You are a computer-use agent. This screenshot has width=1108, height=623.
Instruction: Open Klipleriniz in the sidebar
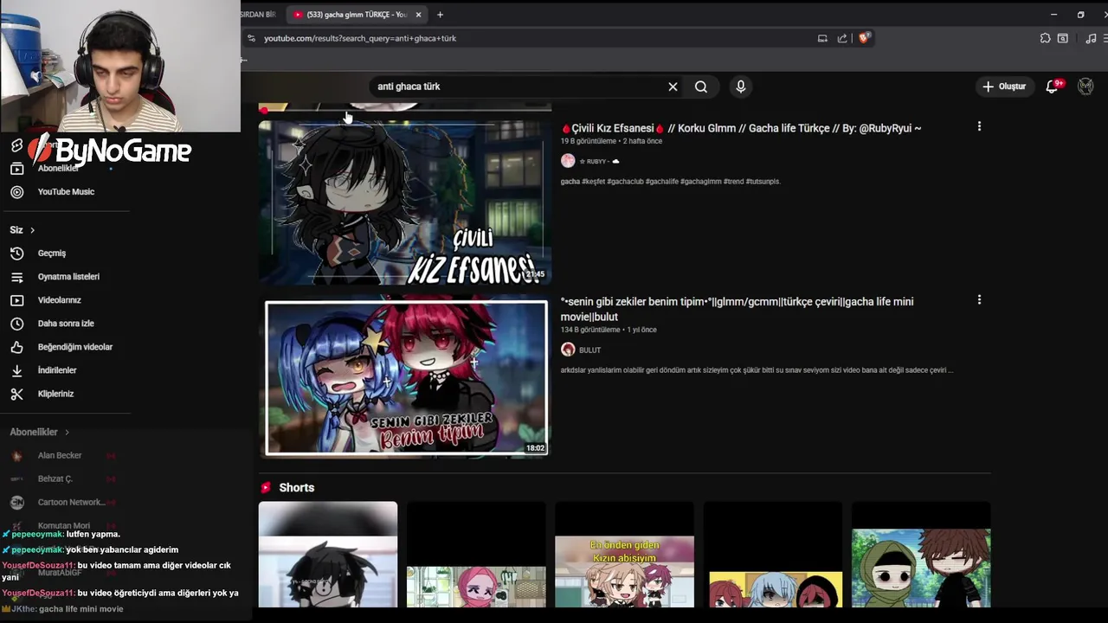[x=55, y=394]
